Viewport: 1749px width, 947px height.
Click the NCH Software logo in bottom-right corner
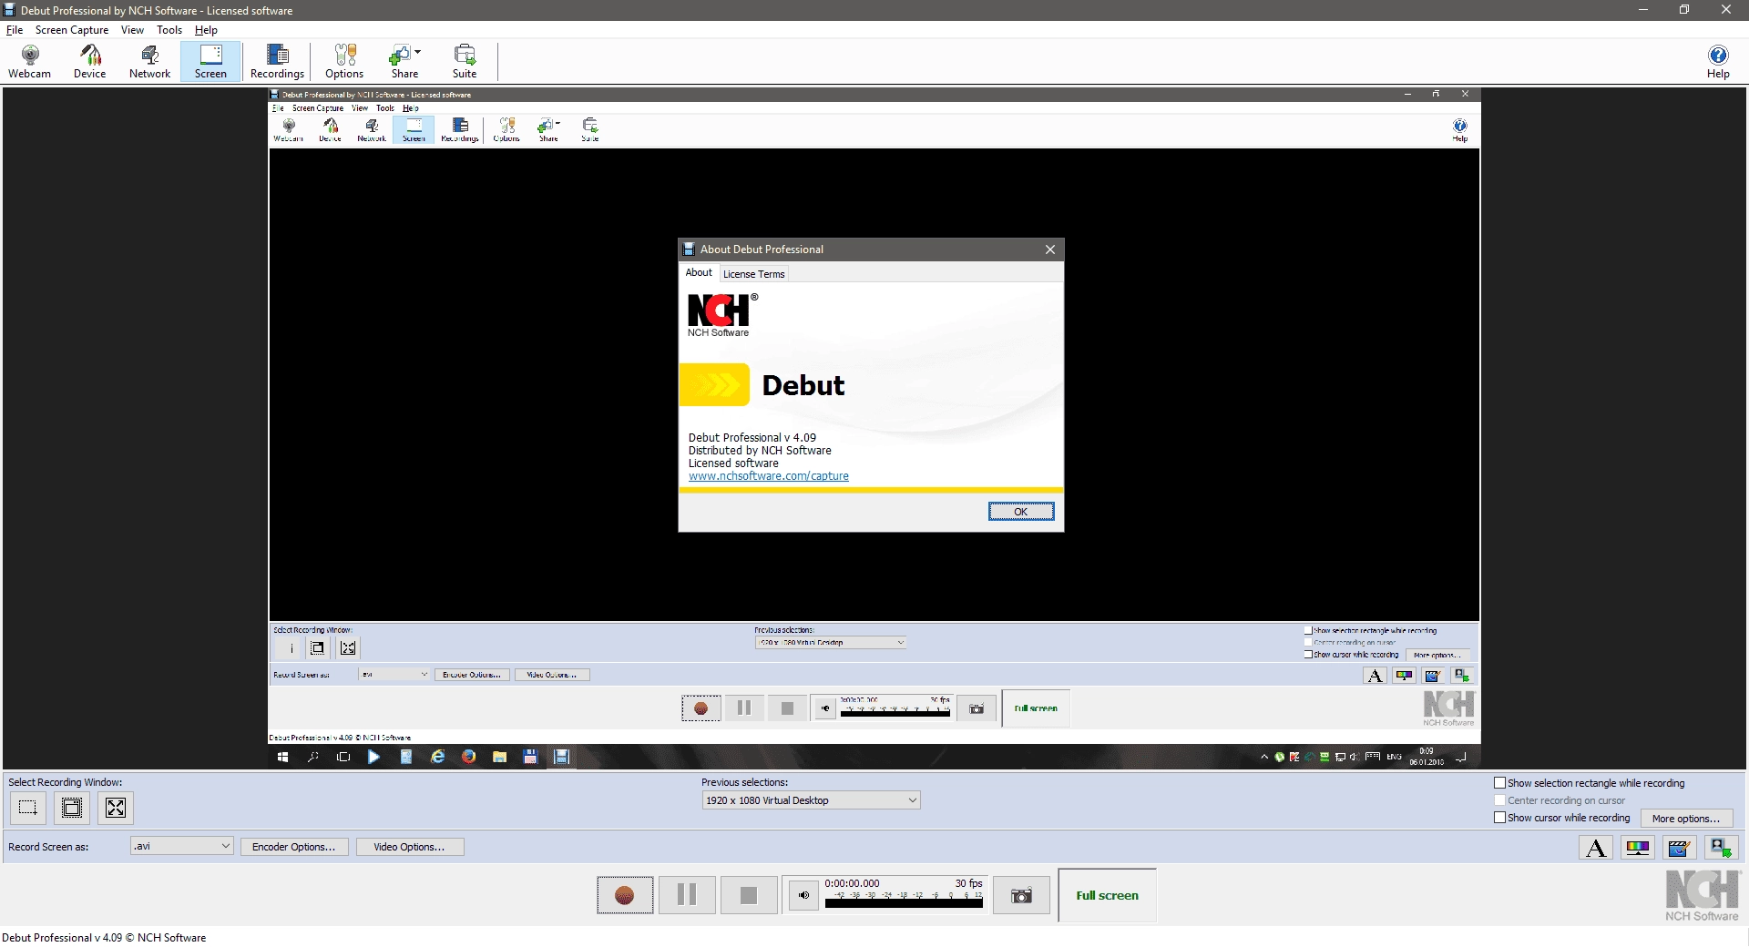[x=1702, y=896]
